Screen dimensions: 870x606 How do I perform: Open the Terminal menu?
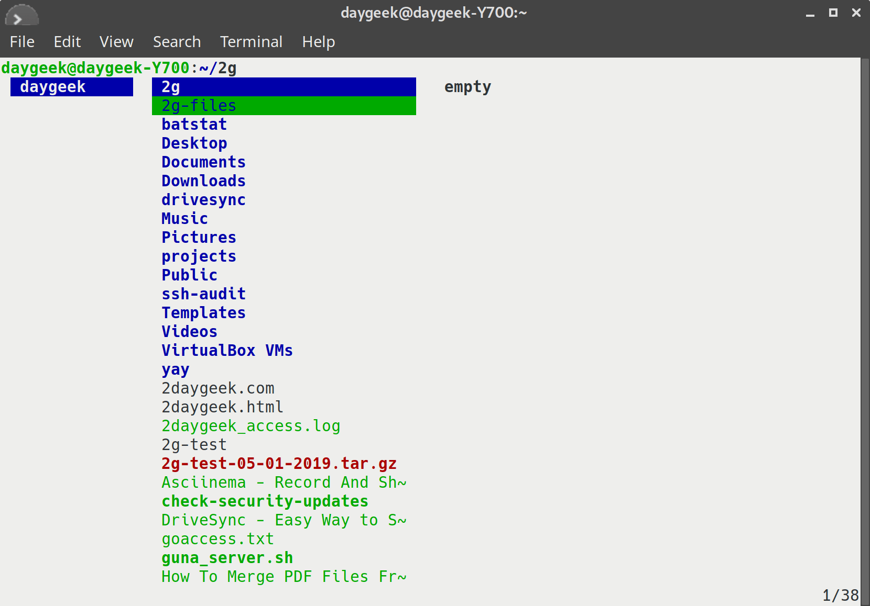click(251, 41)
